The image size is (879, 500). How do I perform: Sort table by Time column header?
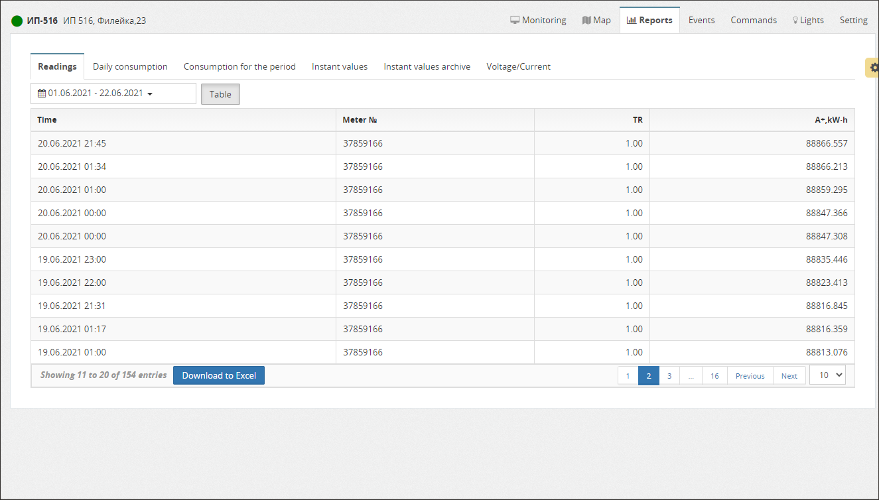pos(47,120)
